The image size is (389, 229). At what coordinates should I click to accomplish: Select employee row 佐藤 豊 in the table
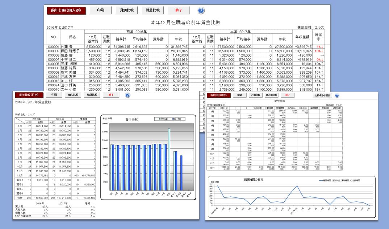[x=69, y=47]
